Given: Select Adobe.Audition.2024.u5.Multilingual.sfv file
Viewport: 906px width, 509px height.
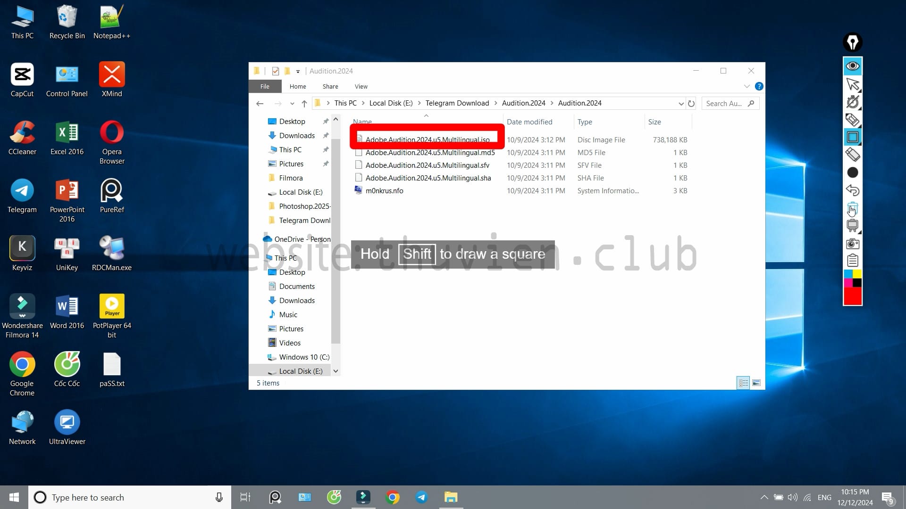Looking at the screenshot, I should click(427, 165).
